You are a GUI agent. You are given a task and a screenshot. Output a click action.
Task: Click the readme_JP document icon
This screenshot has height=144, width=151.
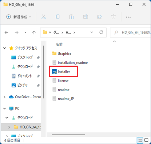54,99
